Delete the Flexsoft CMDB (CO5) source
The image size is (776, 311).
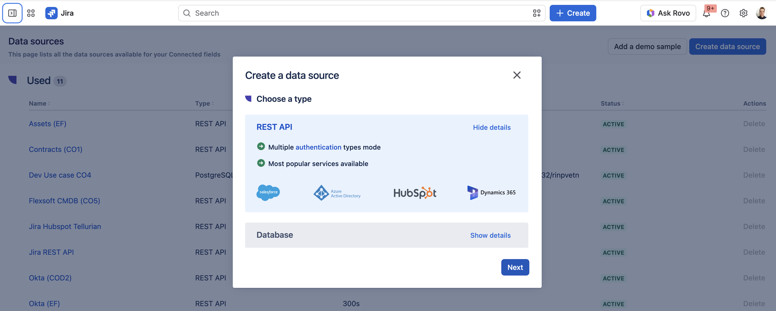tap(754, 201)
